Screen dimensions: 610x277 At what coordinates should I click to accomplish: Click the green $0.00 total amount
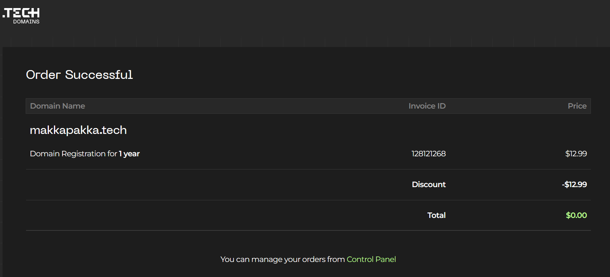576,215
